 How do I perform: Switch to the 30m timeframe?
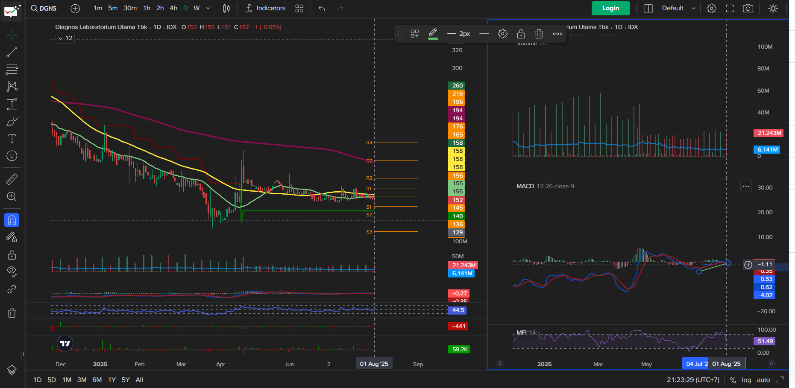pos(130,8)
